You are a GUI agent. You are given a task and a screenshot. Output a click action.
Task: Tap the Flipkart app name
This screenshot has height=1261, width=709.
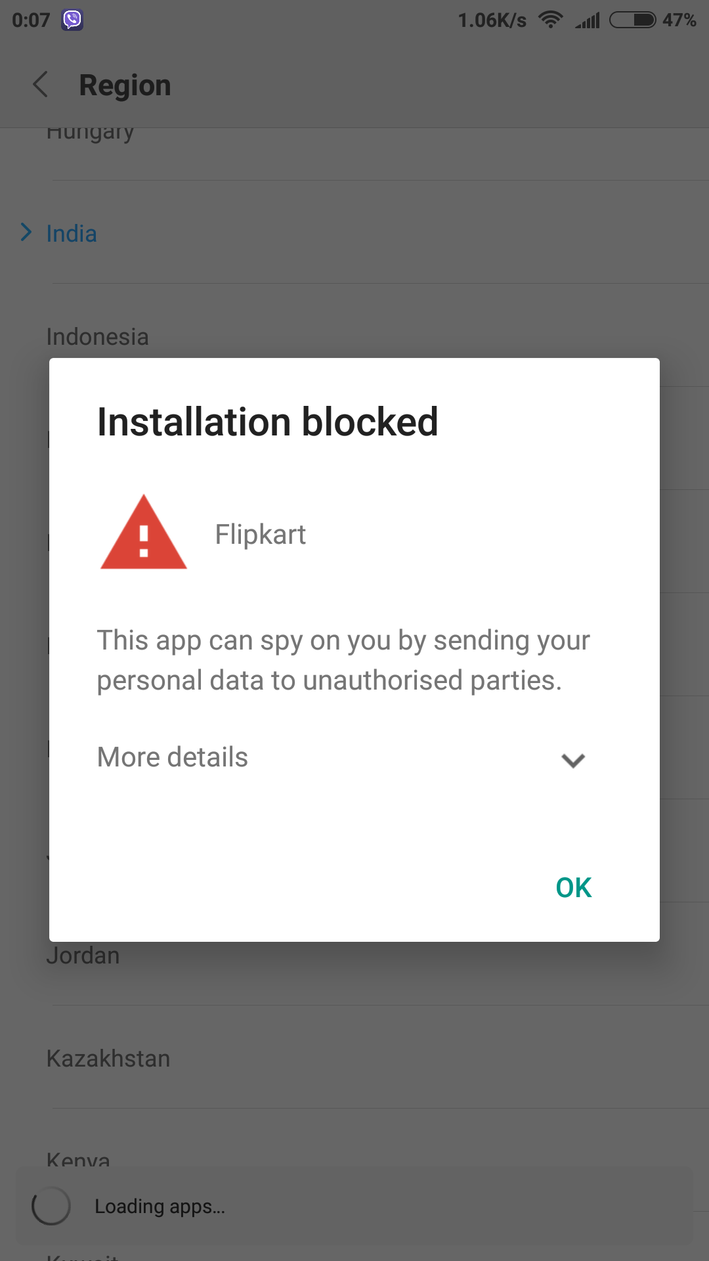(261, 535)
